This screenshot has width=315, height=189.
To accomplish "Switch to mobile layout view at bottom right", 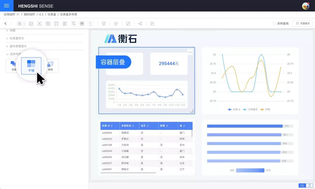I will click(310, 185).
